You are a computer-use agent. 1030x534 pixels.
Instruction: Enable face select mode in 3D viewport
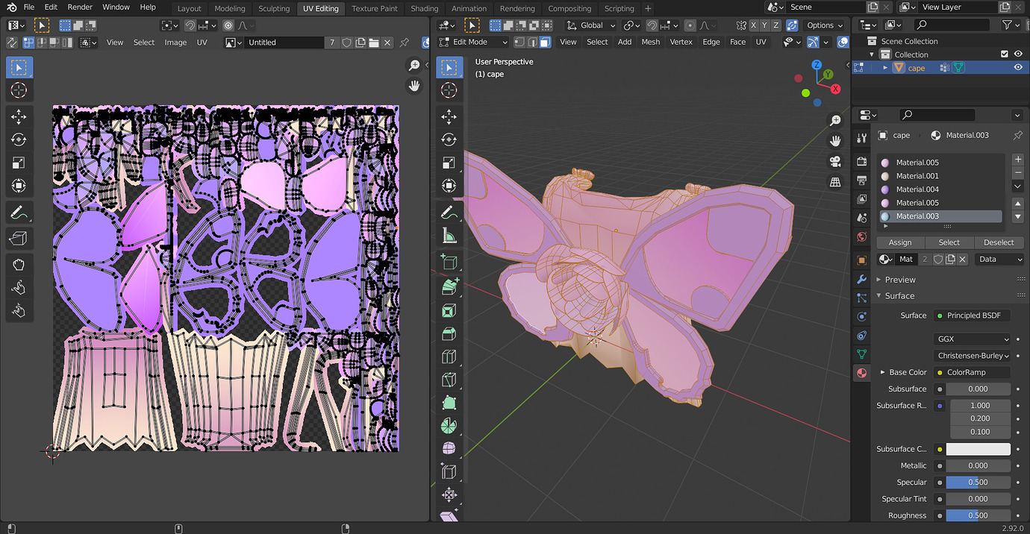coord(546,42)
